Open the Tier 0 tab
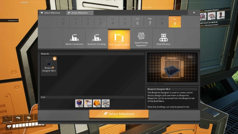238x134 pixels. (x=63, y=22)
